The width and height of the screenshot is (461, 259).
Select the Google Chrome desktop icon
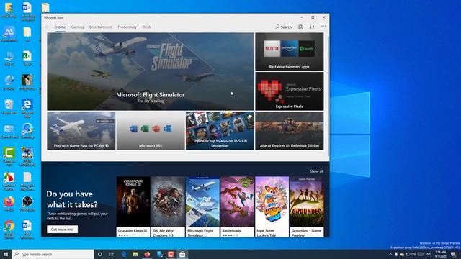(x=9, y=230)
